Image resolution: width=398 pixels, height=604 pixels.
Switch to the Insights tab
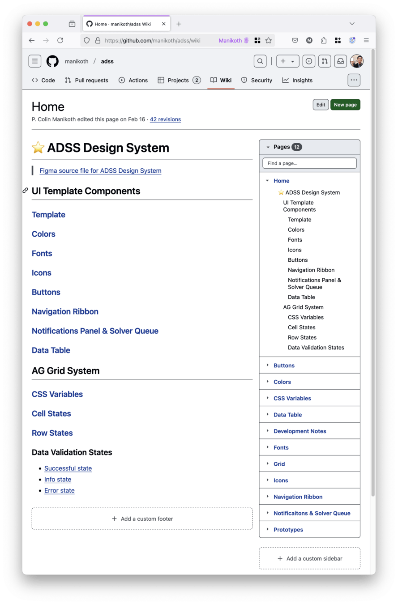pyautogui.click(x=297, y=81)
